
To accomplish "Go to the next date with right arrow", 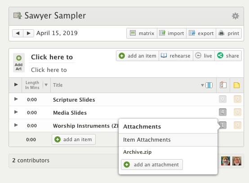I will coord(29,33).
